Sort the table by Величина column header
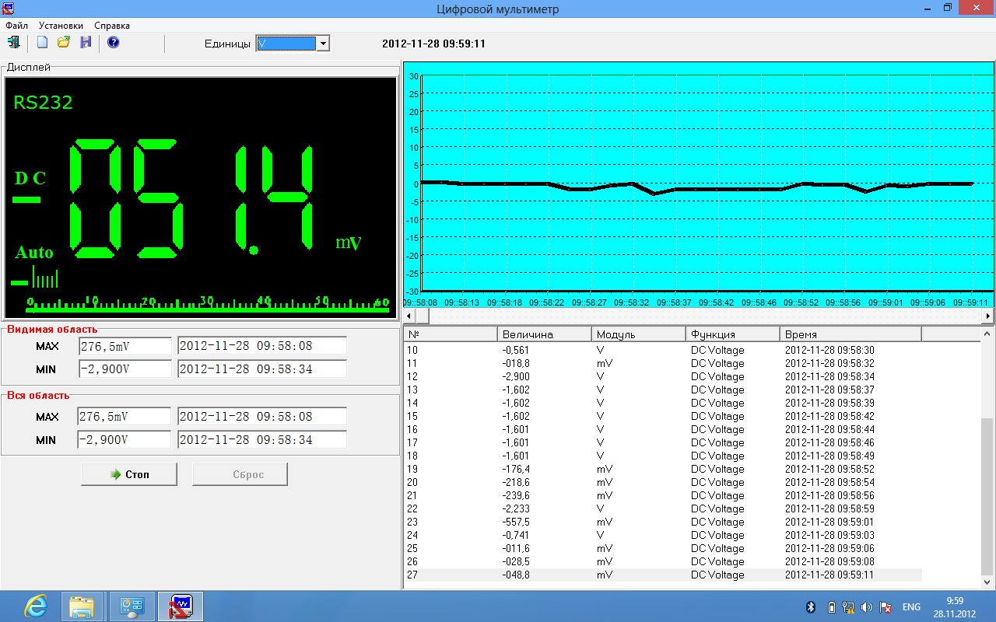 [x=545, y=334]
